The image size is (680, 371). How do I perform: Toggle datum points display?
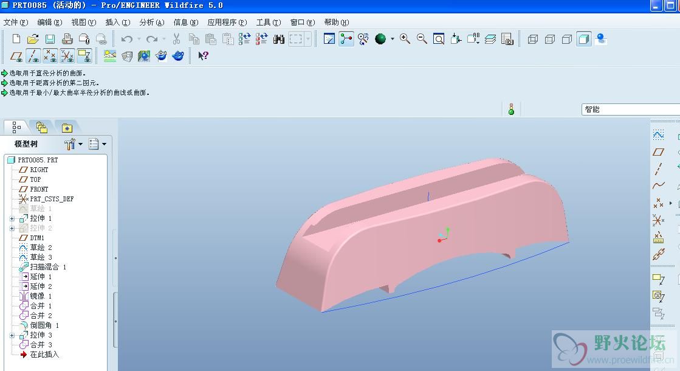(50, 56)
